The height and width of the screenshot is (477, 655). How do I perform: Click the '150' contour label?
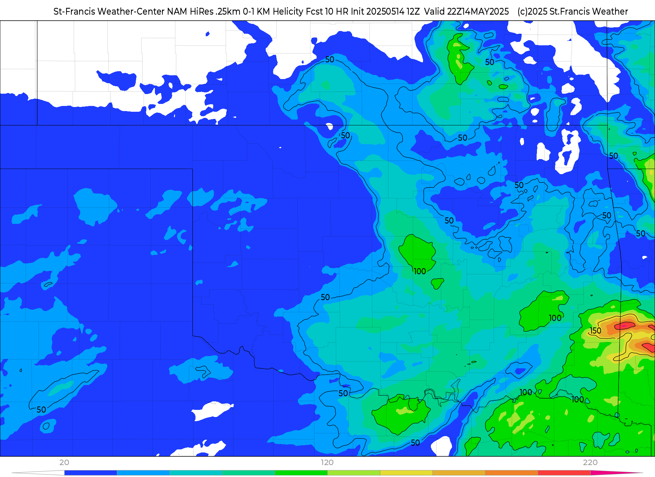click(x=596, y=330)
